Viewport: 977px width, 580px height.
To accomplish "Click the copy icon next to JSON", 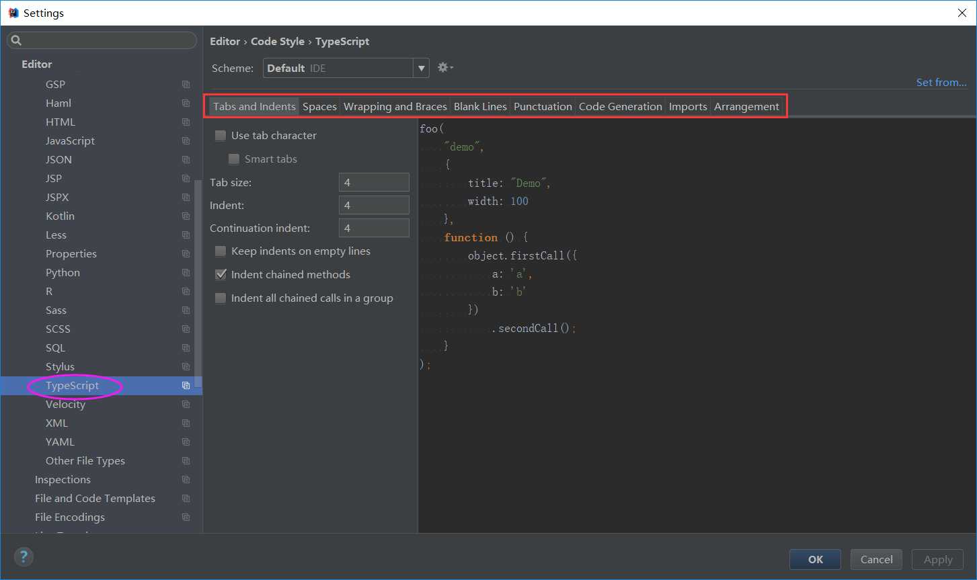I will (x=186, y=160).
